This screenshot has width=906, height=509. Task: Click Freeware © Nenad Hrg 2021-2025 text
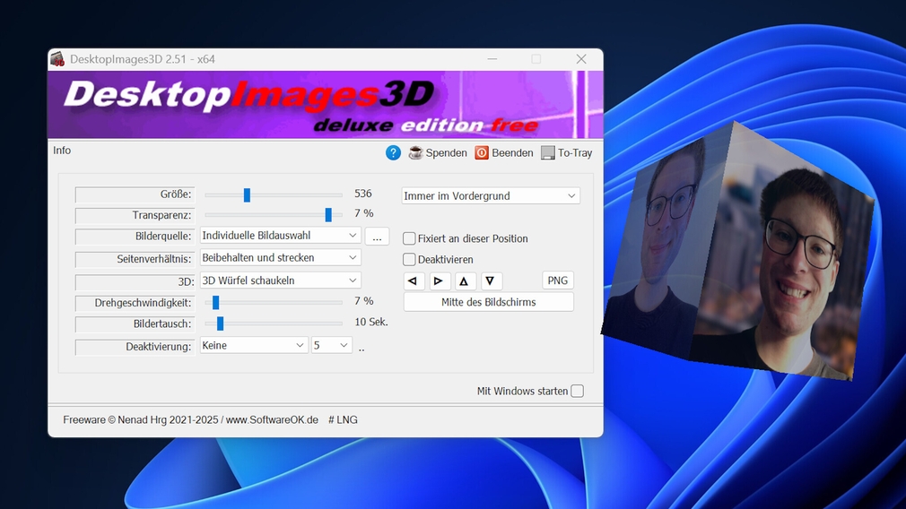click(141, 420)
